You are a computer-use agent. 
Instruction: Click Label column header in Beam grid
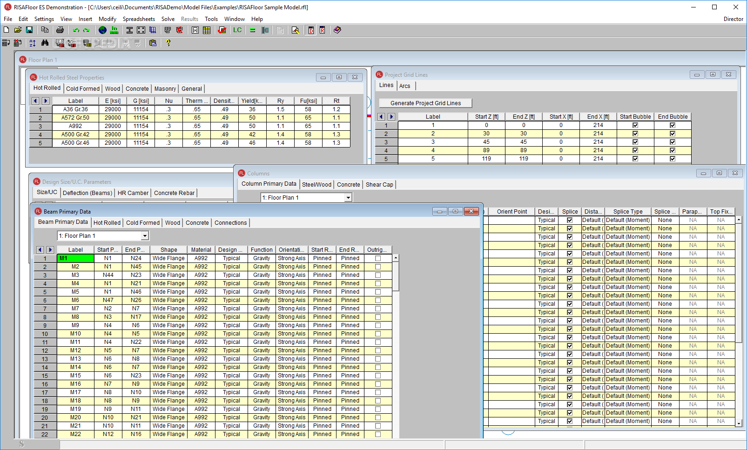75,250
